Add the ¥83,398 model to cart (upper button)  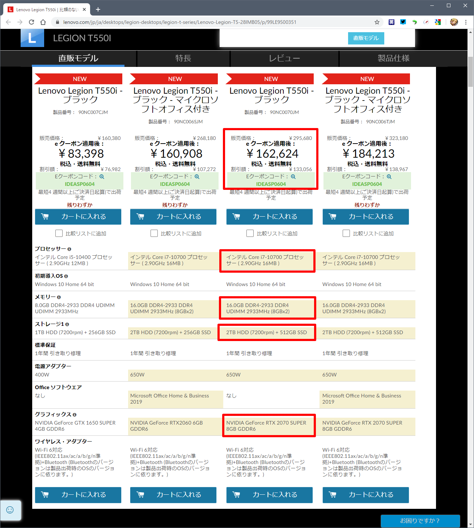pyautogui.click(x=78, y=217)
